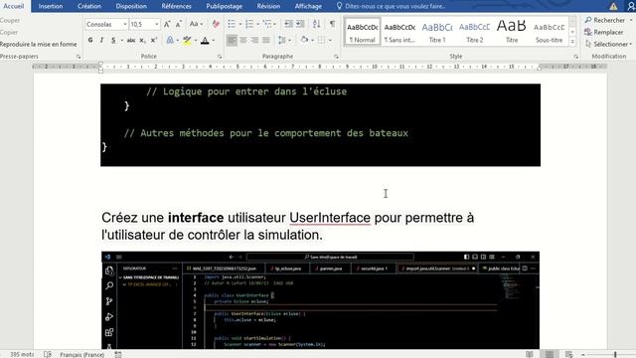Apply Sans interligne style
The width and height of the screenshot is (636, 358).
point(399,32)
